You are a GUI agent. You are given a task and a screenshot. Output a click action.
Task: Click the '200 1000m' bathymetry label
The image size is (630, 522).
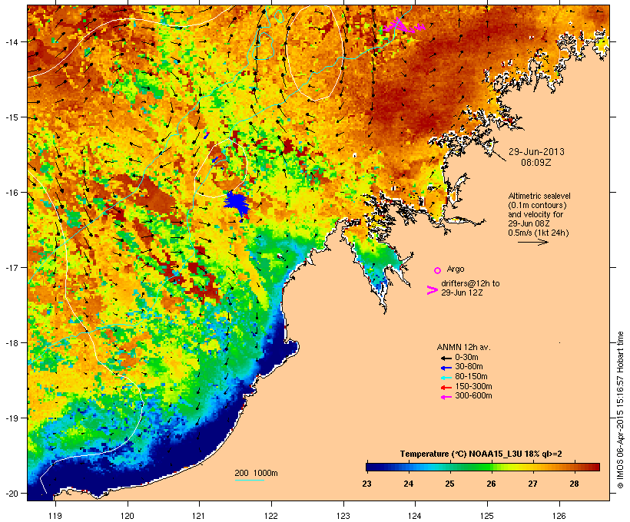pos(256,473)
